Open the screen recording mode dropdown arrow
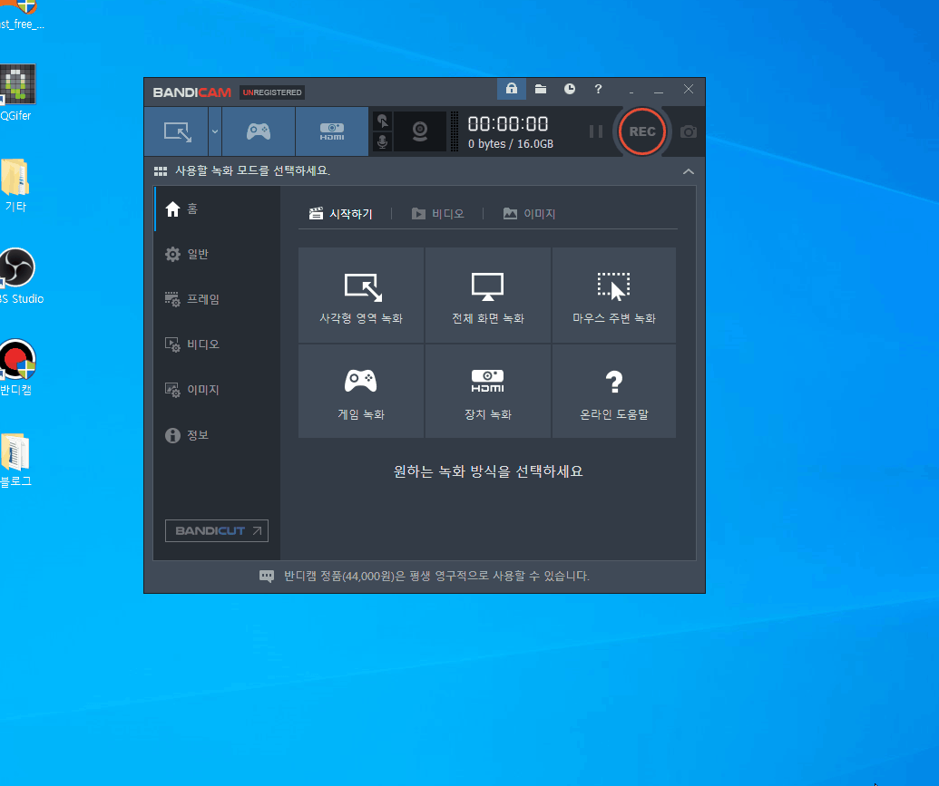The height and width of the screenshot is (786, 939). tap(215, 131)
